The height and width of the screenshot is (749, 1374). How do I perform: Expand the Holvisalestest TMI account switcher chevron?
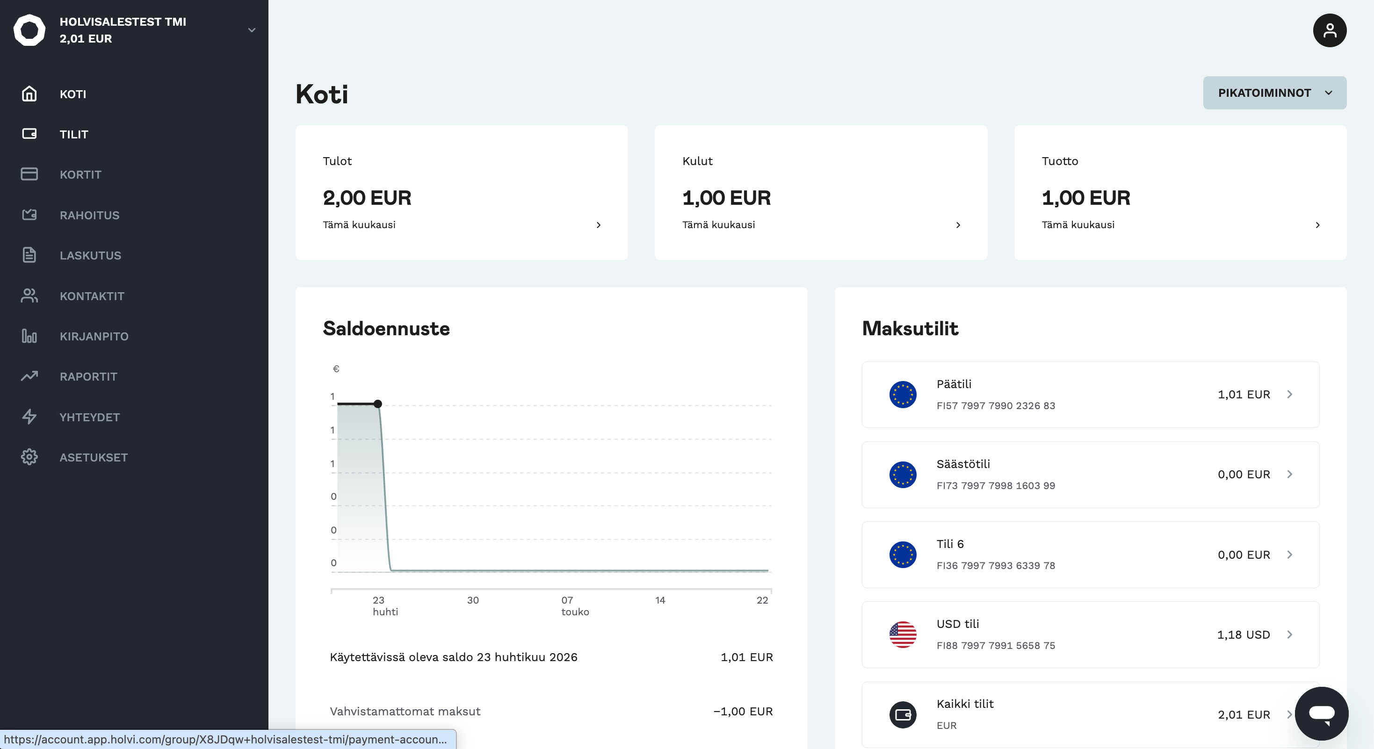[252, 30]
